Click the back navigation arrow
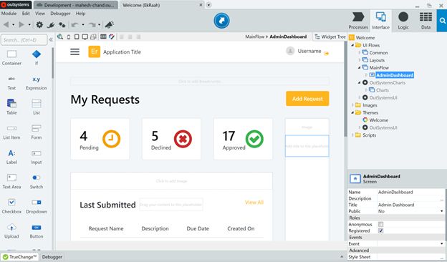The height and width of the screenshot is (262, 447). (6, 25)
